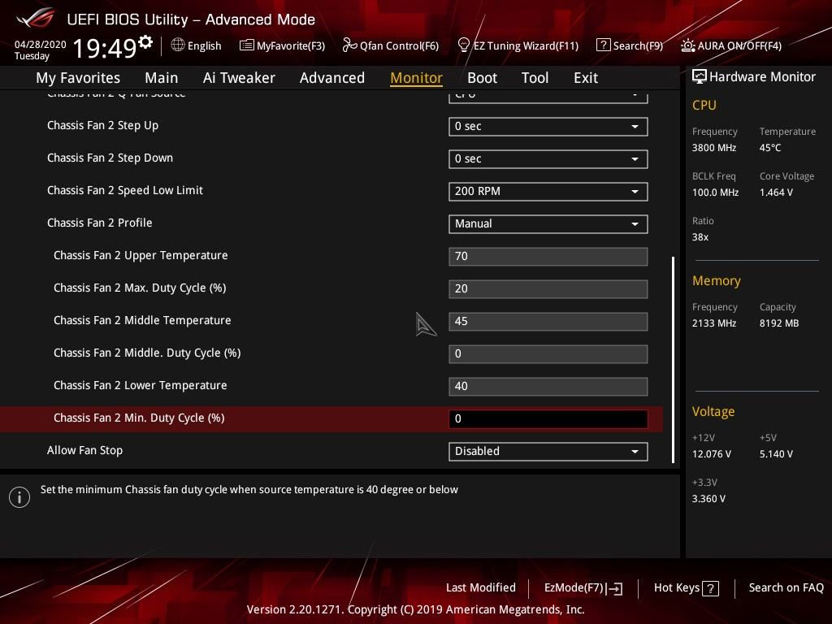The width and height of the screenshot is (832, 624).
Task: Click the MyFavorite list icon
Action: coord(247,45)
